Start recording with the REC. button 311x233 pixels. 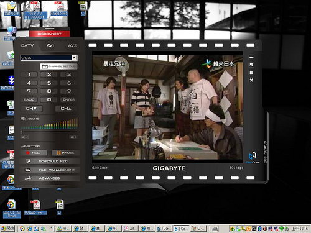pyautogui.click(x=34, y=153)
